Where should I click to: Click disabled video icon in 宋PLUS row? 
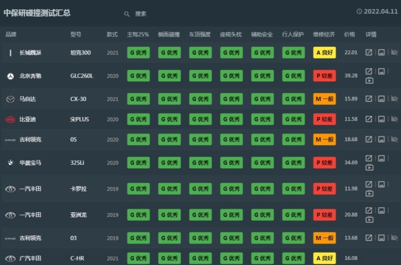394,119
